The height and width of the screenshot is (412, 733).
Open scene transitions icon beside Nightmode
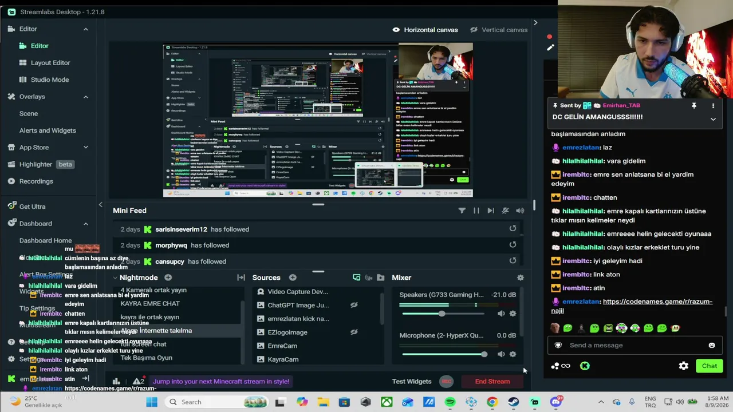[241, 278]
